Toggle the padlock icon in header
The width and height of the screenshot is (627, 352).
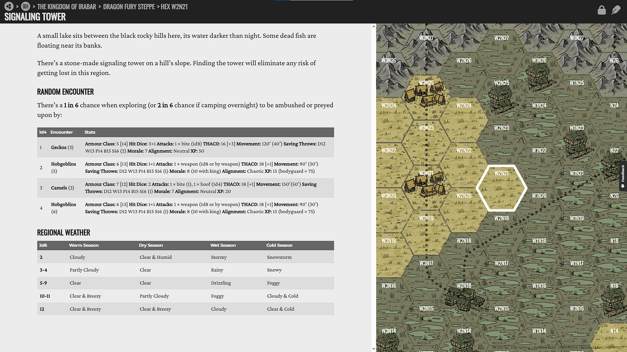602,10
